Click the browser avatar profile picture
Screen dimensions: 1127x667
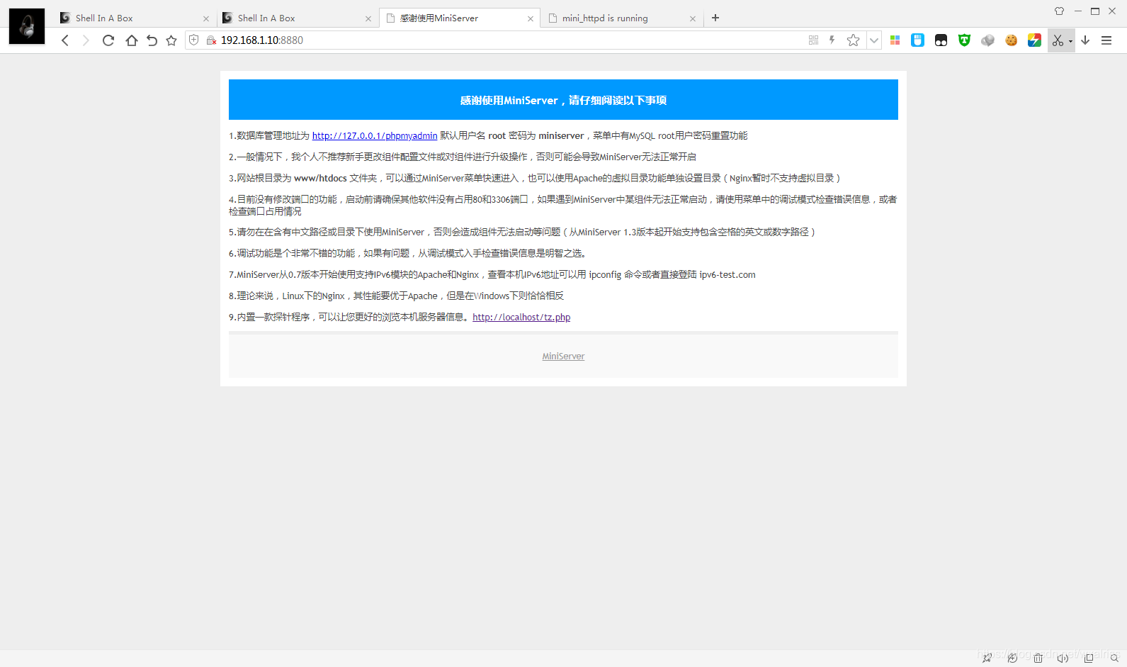point(27,26)
